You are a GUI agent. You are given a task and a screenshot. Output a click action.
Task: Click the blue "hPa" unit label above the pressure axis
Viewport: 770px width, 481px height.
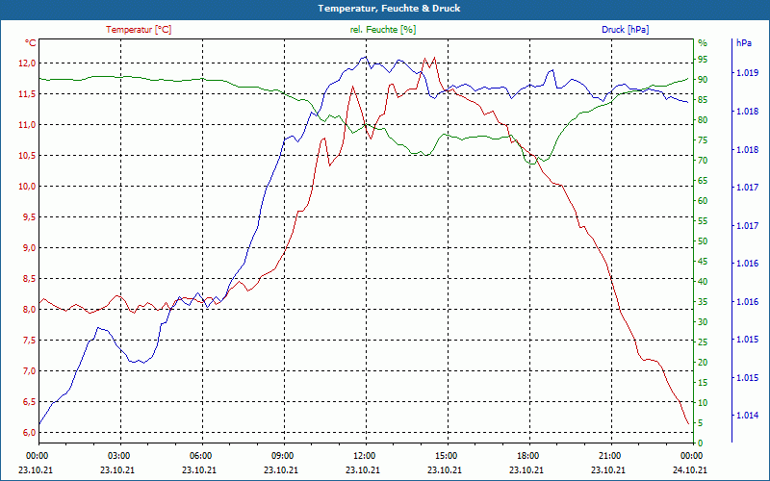(744, 43)
